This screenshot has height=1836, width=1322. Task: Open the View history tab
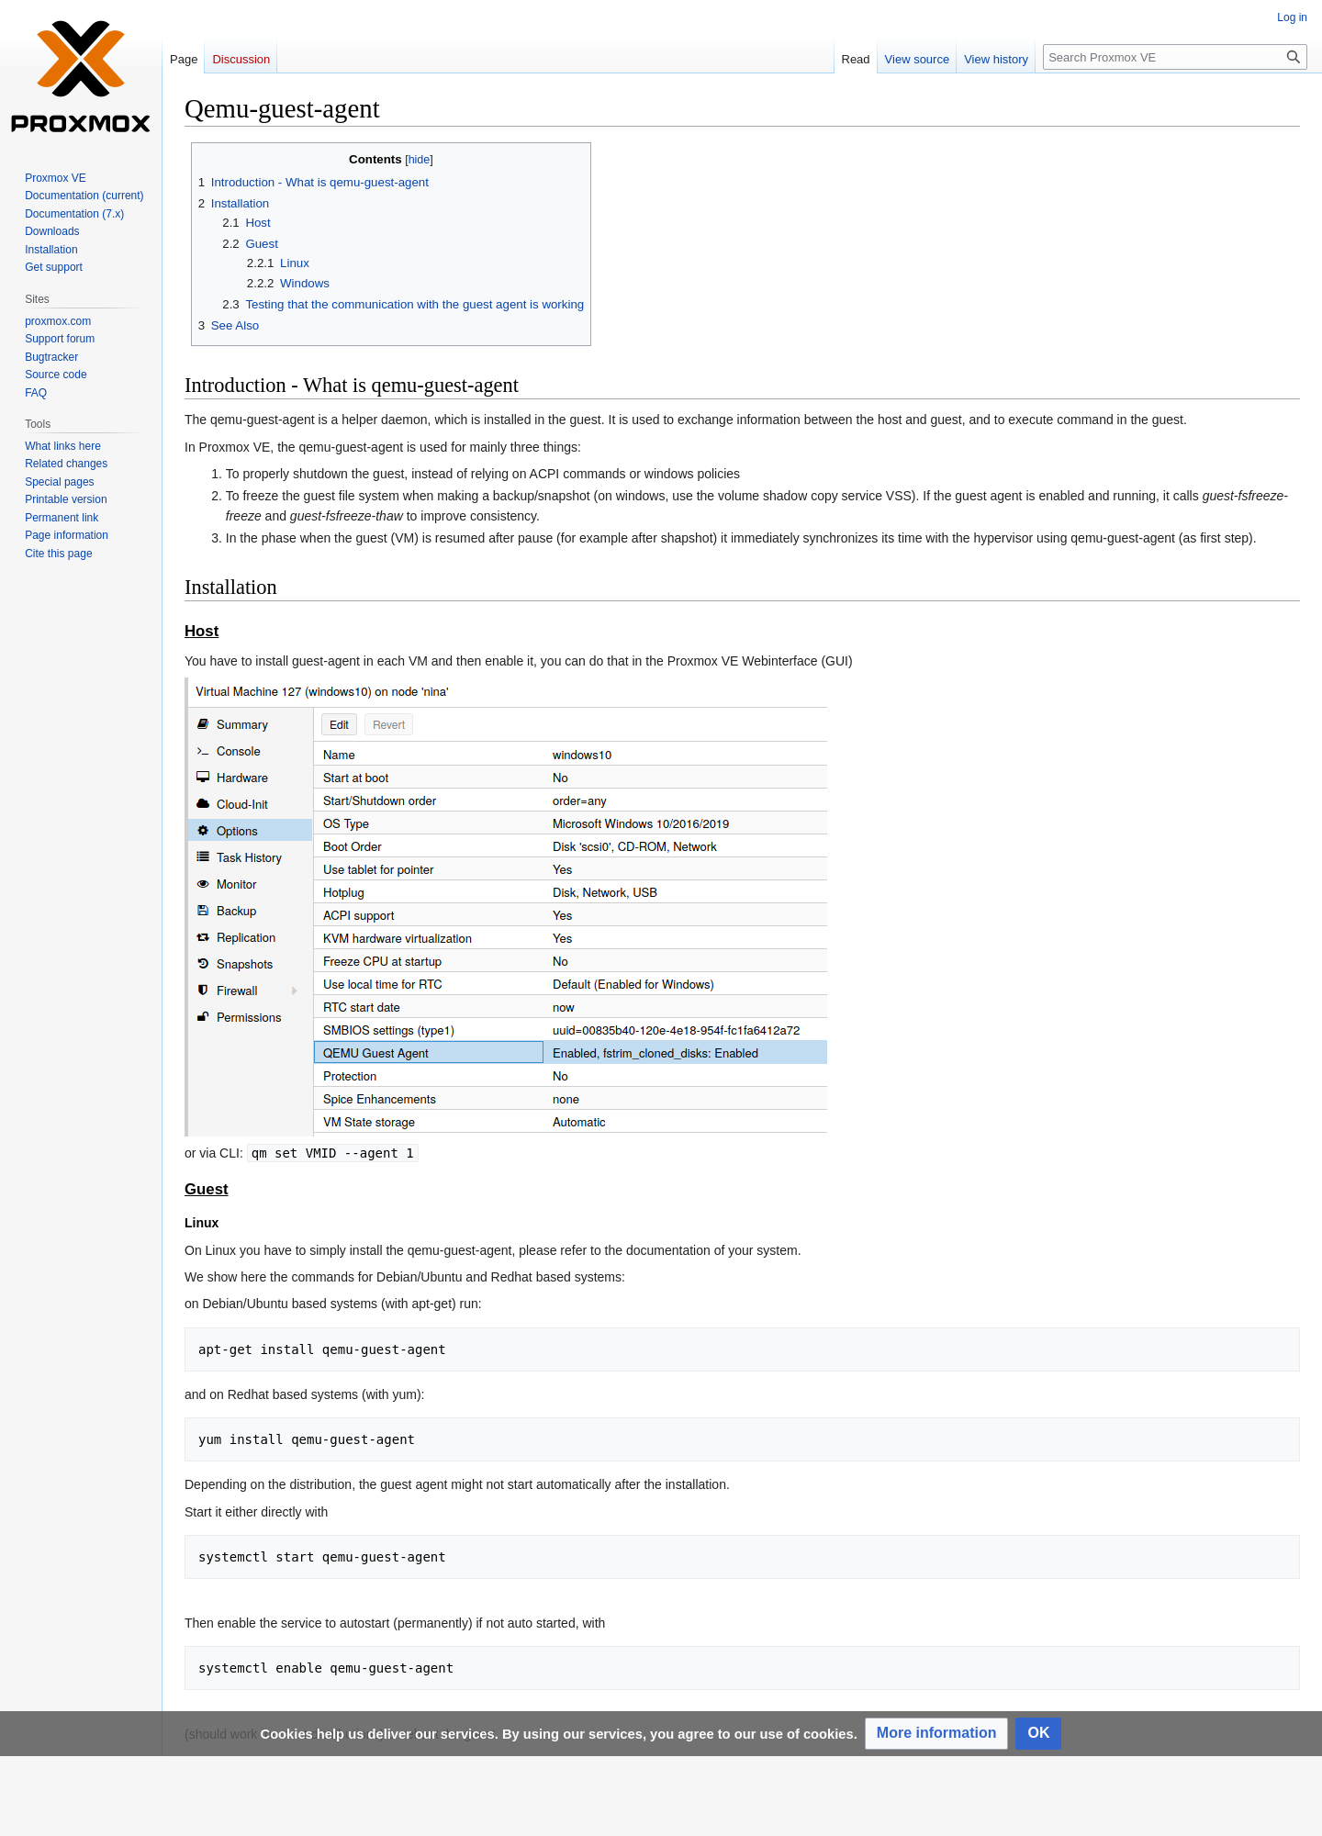996,59
